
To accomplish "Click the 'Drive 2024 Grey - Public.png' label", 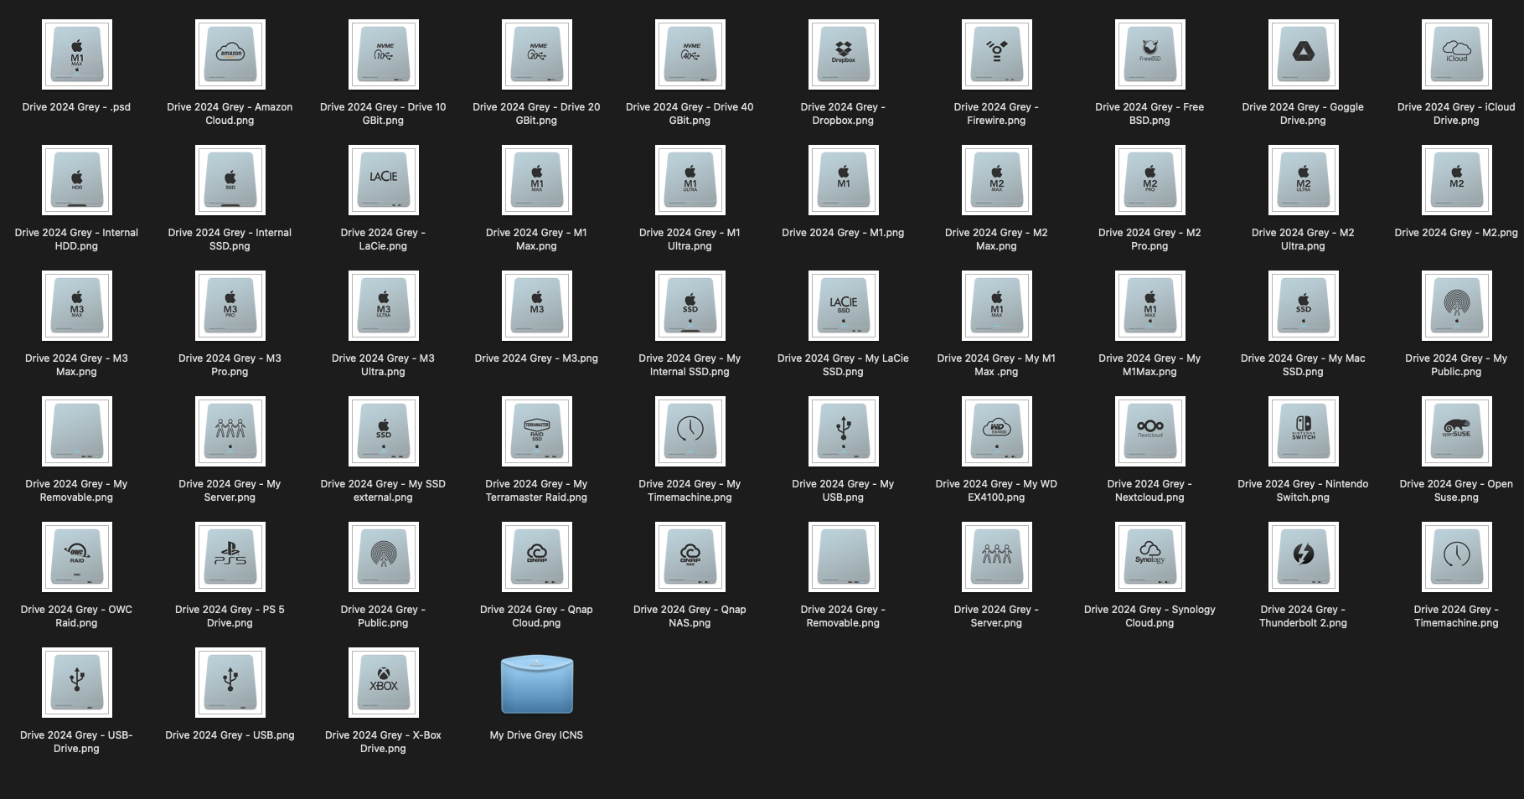I will pos(383,616).
